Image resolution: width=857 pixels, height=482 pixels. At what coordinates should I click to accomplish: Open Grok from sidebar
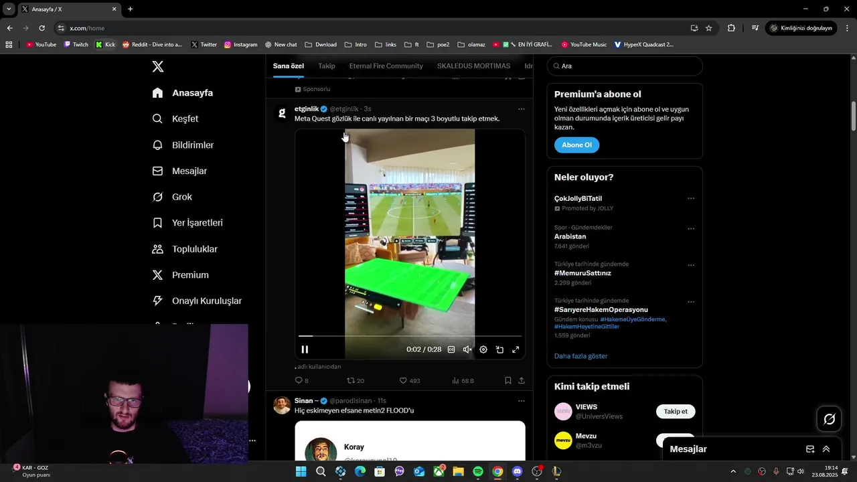point(172,197)
